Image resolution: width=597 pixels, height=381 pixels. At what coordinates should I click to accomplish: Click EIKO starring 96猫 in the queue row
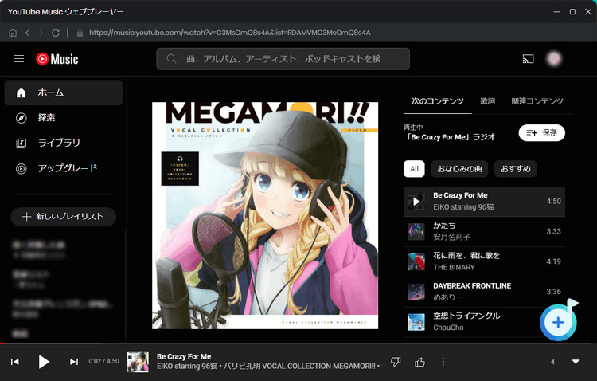pyautogui.click(x=463, y=207)
